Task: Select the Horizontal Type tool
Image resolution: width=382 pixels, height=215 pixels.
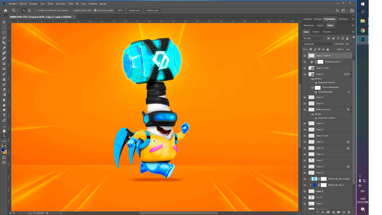Action: 4,115
